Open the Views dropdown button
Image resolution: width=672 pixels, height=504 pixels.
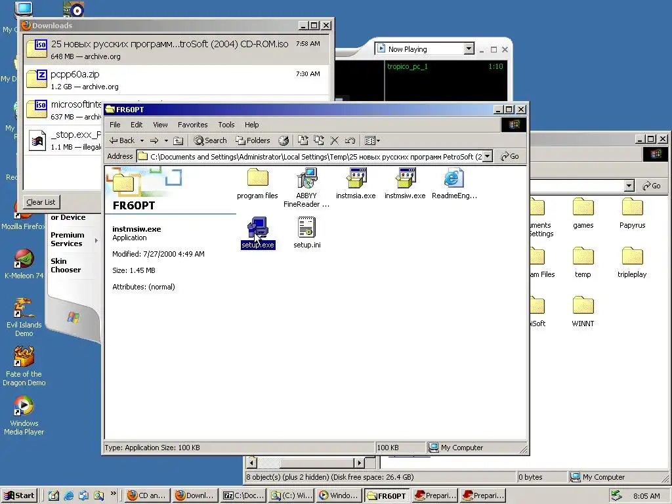372,140
